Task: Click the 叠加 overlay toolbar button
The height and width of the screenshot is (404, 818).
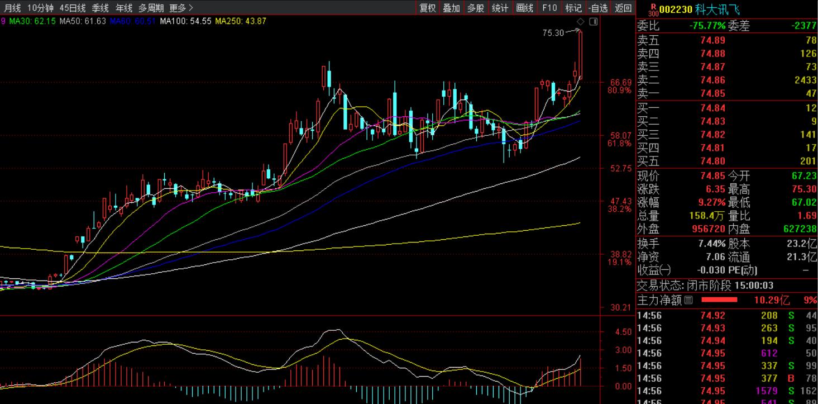Action: tap(452, 8)
